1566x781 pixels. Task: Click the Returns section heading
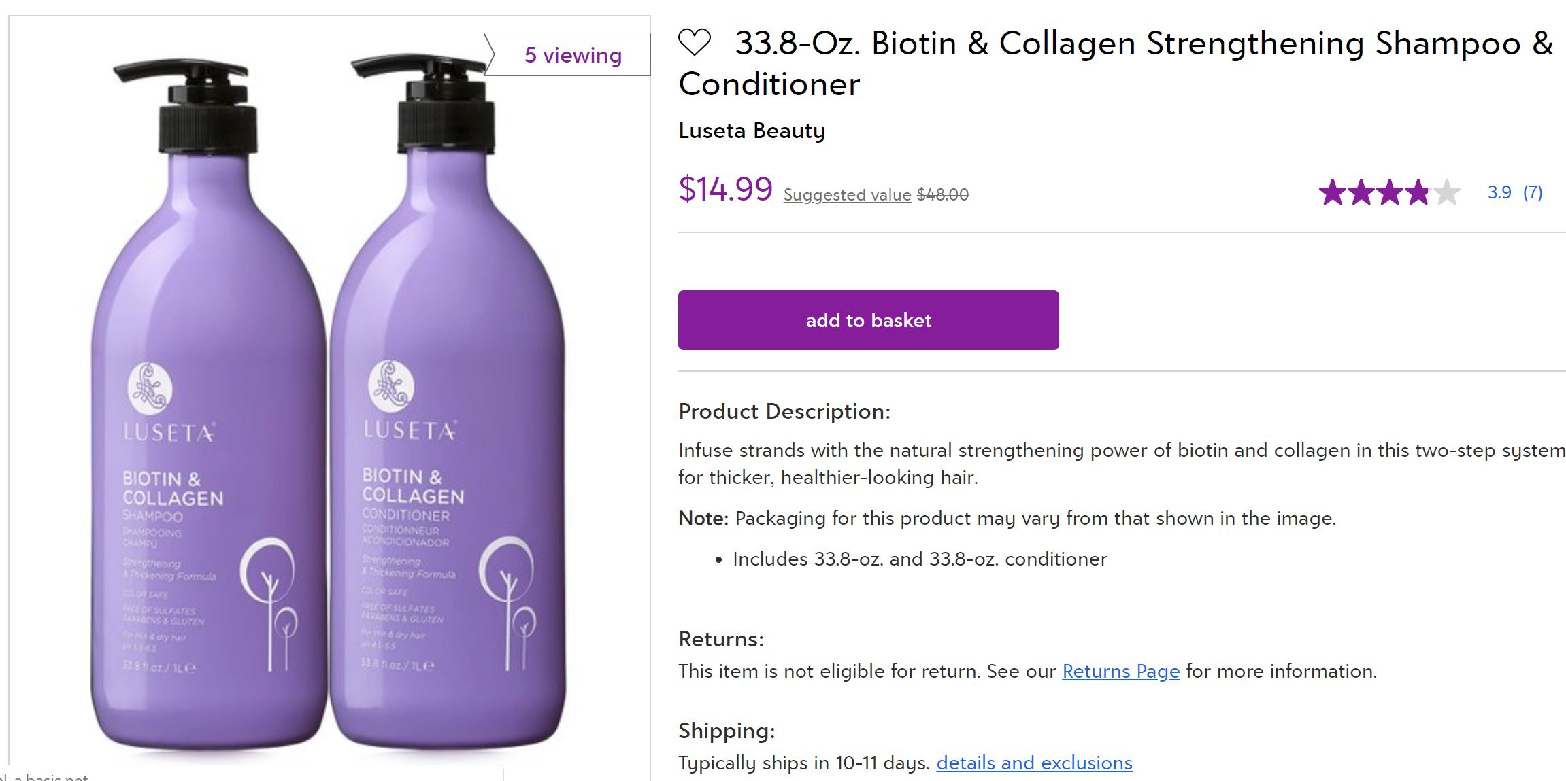[x=721, y=640]
